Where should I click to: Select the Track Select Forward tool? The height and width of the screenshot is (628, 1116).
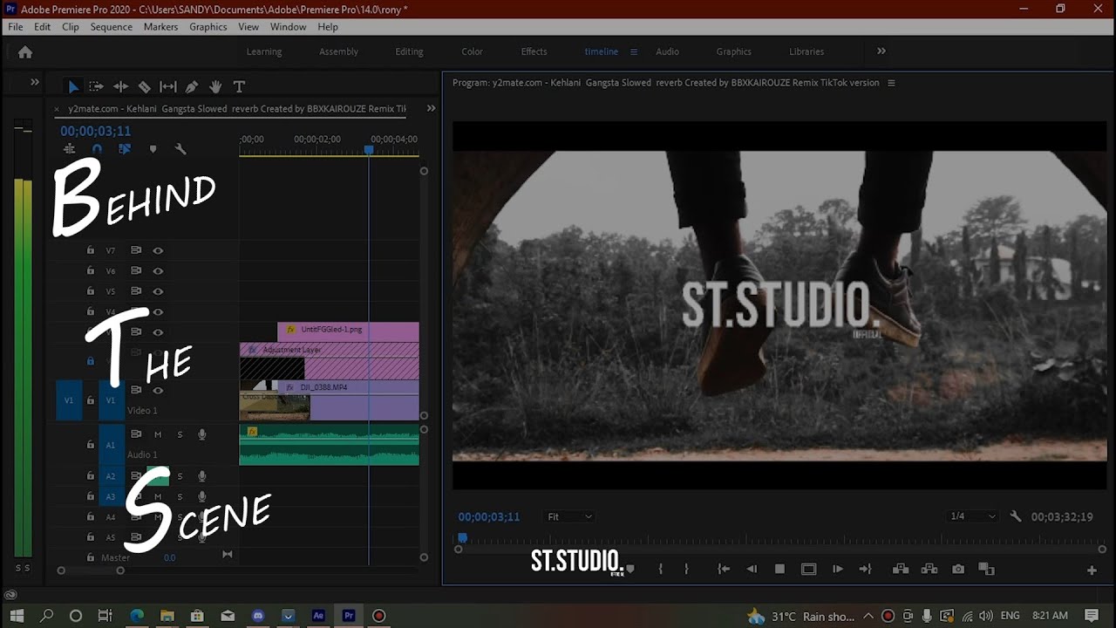click(x=97, y=86)
